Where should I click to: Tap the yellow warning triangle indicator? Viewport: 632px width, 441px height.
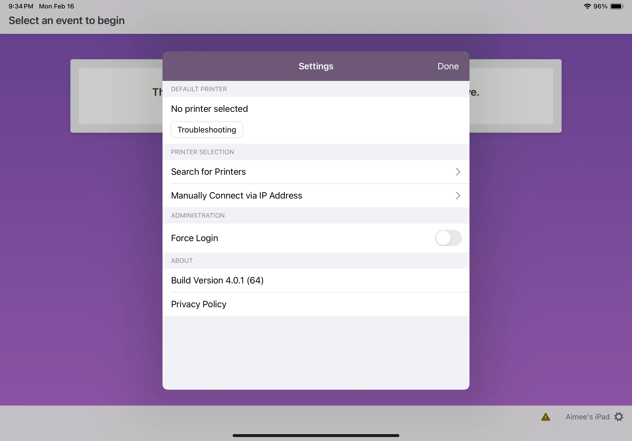[x=545, y=416]
